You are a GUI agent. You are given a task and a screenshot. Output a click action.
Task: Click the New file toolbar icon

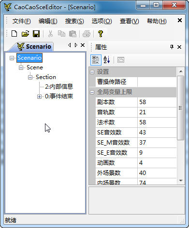pos(14,34)
